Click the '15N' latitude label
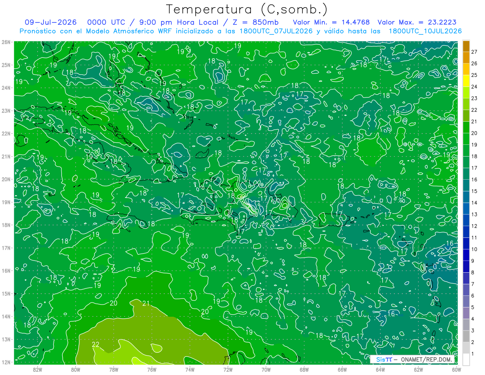The width and height of the screenshot is (485, 375). click(6, 294)
